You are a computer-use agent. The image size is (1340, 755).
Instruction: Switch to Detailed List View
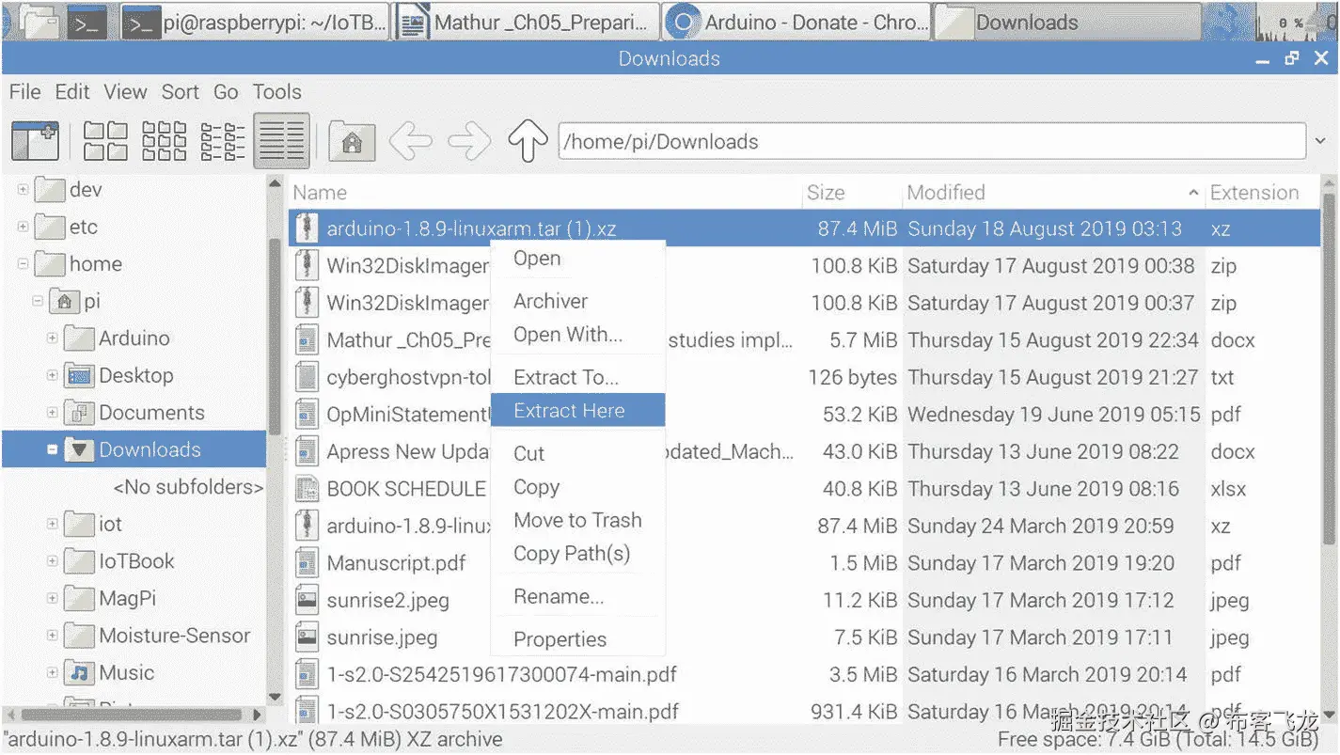[x=281, y=142]
